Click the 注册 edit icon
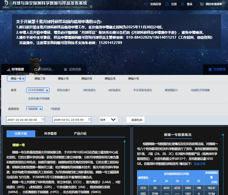Screen dimensions: 228x195 (x=167, y=4)
